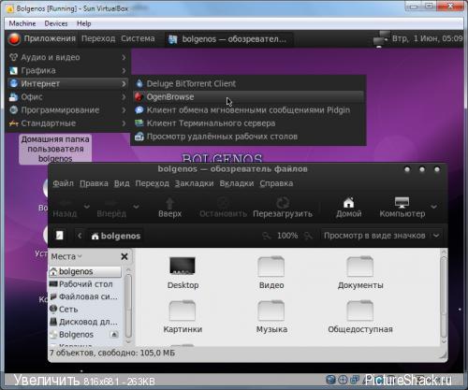Click the Остановить toolbar button

coord(223,208)
